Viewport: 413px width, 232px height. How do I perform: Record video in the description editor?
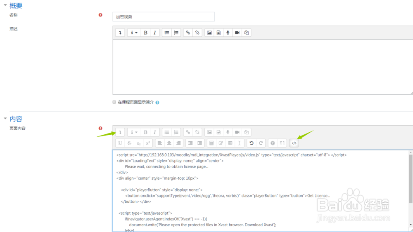(237, 33)
